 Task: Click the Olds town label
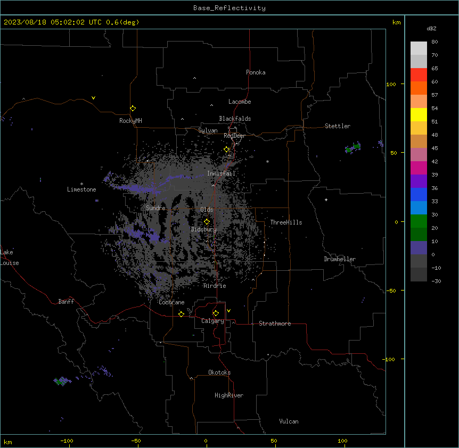(x=207, y=210)
